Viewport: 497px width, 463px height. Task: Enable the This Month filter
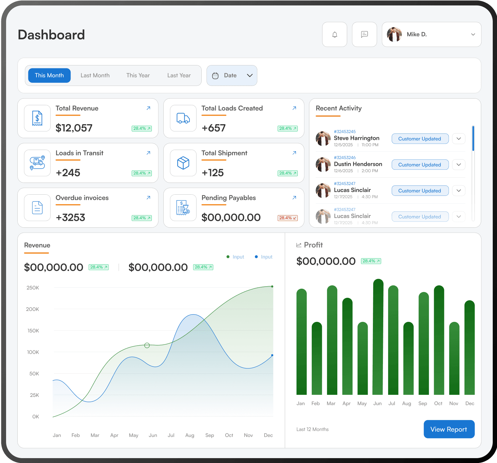pyautogui.click(x=49, y=75)
